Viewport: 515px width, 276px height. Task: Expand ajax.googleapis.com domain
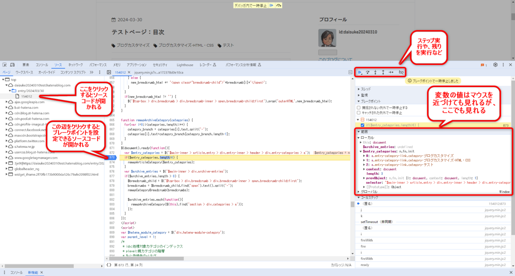tap(7, 102)
